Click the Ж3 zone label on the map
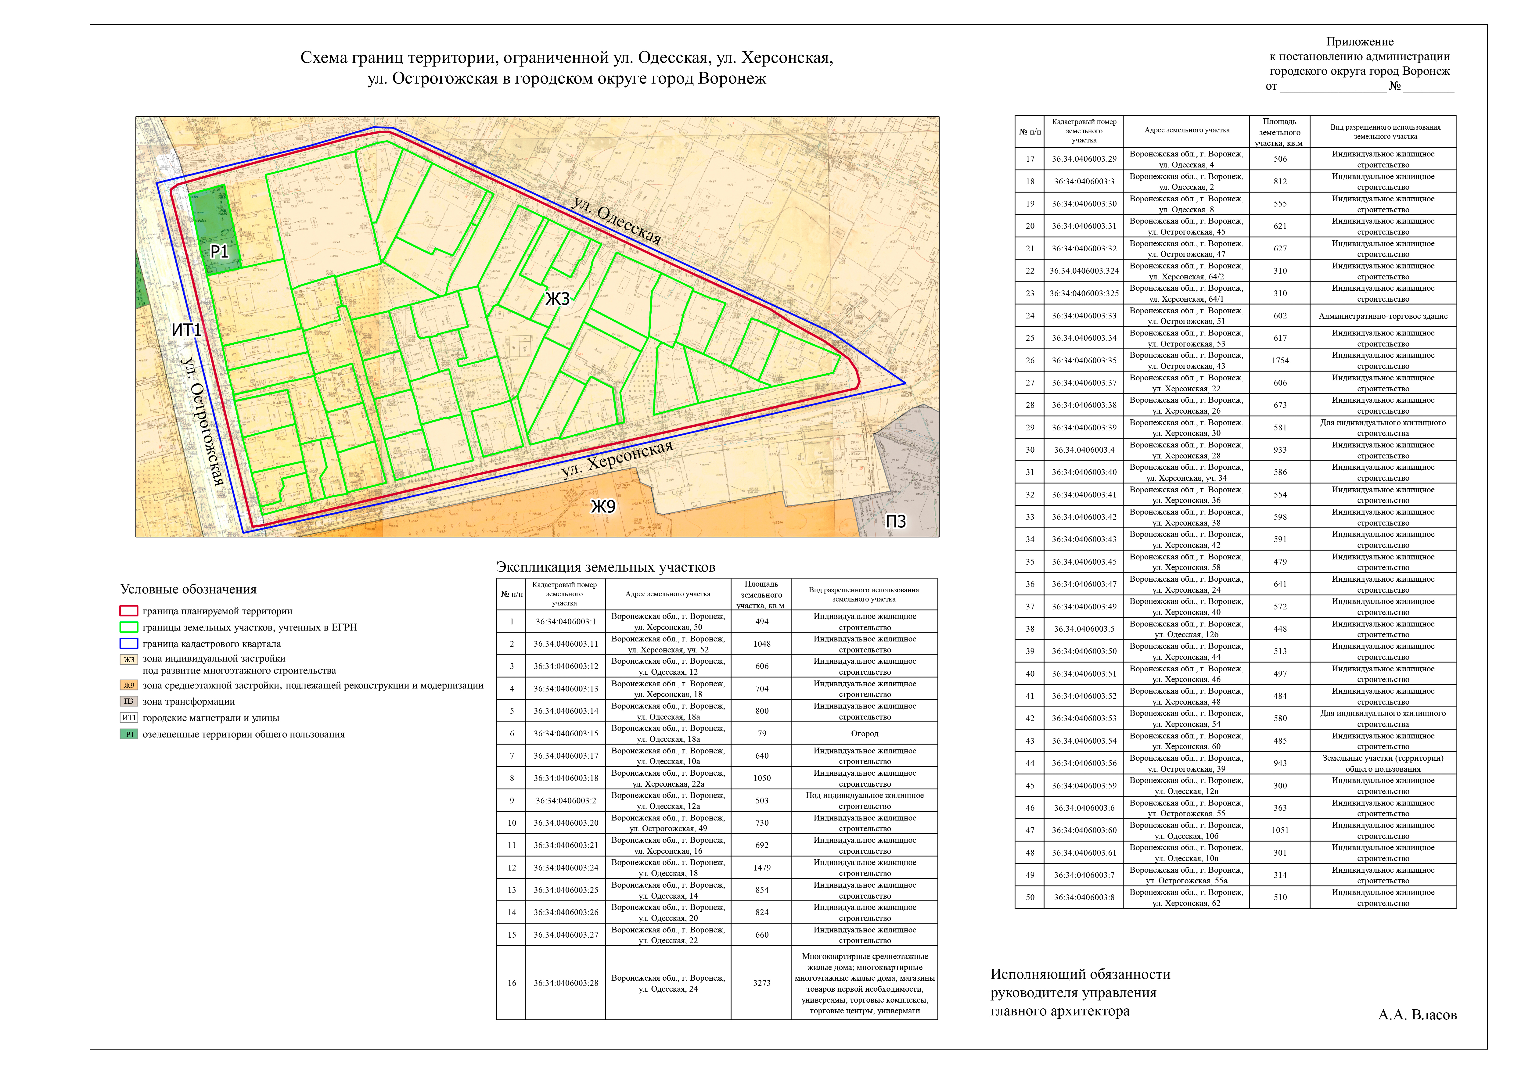Image resolution: width=1514 pixels, height=1070 pixels. 557,299
